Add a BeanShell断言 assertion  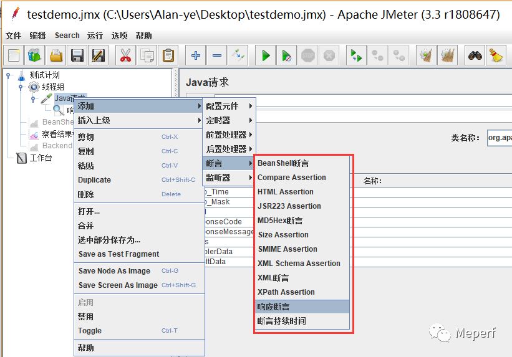(x=302, y=163)
